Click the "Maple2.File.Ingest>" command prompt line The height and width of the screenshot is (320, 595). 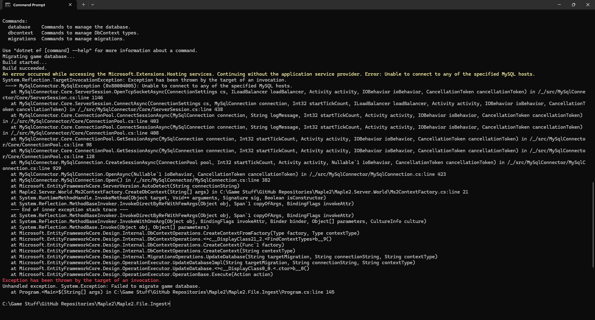tap(86, 304)
